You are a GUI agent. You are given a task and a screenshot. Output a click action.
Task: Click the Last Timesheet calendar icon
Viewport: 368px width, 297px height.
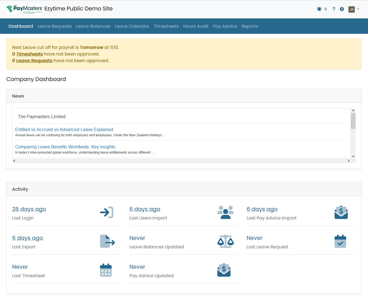(x=106, y=270)
